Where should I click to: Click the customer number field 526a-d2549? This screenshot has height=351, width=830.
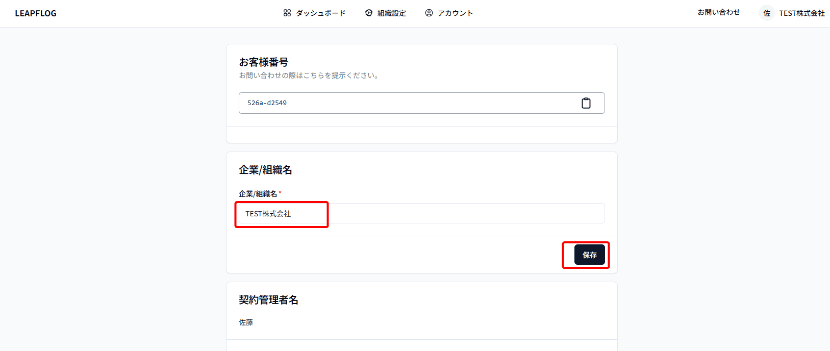tap(422, 103)
